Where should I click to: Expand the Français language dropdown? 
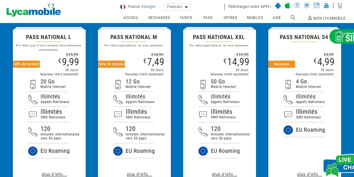[177, 7]
